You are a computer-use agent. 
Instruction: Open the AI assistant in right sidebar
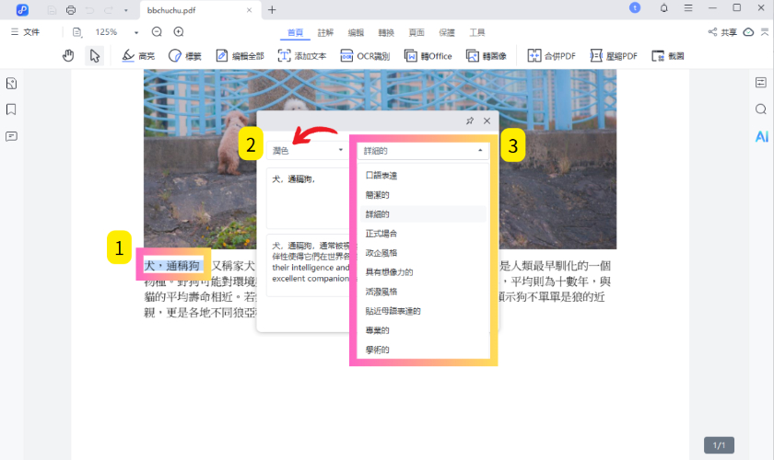pos(762,136)
